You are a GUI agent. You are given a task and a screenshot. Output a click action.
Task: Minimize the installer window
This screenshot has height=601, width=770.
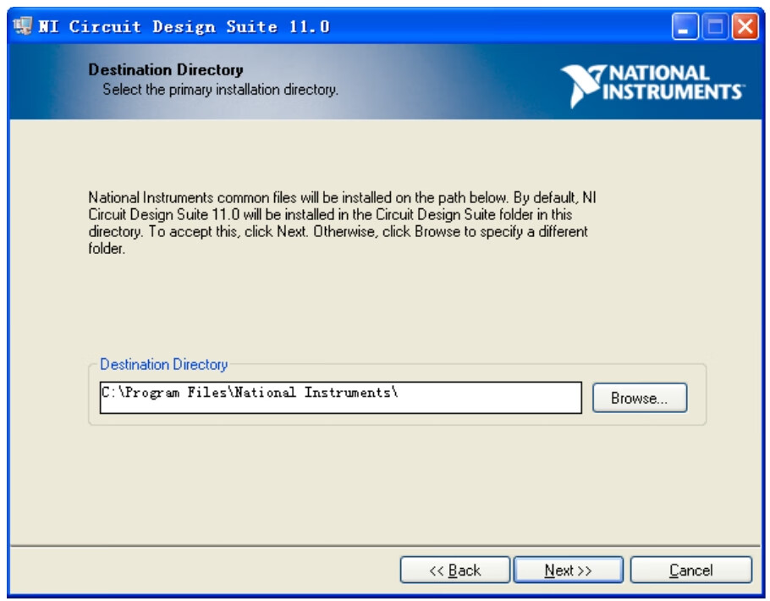pos(685,26)
